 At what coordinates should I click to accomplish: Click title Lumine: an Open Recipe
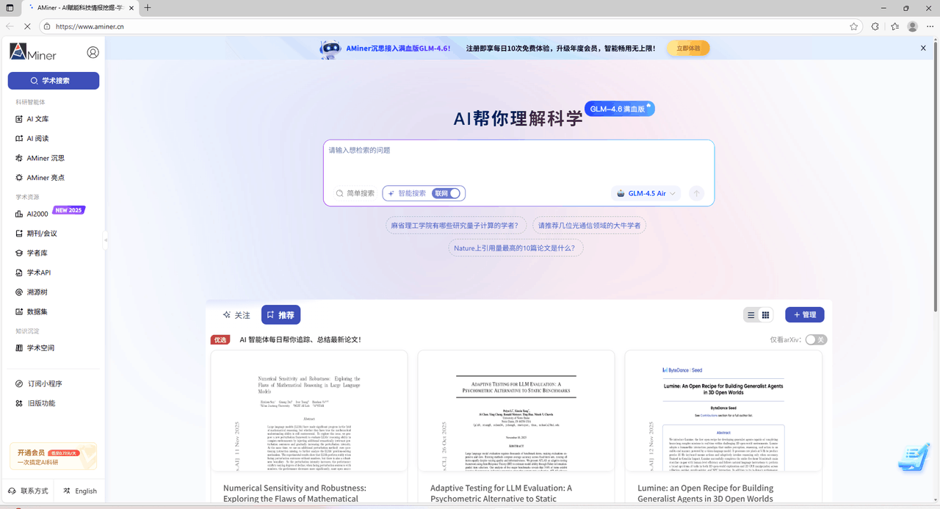point(705,493)
